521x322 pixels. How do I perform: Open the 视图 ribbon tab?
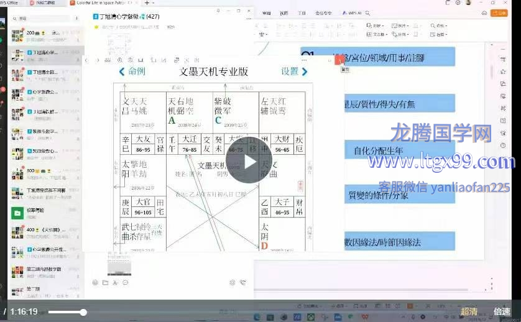284,13
